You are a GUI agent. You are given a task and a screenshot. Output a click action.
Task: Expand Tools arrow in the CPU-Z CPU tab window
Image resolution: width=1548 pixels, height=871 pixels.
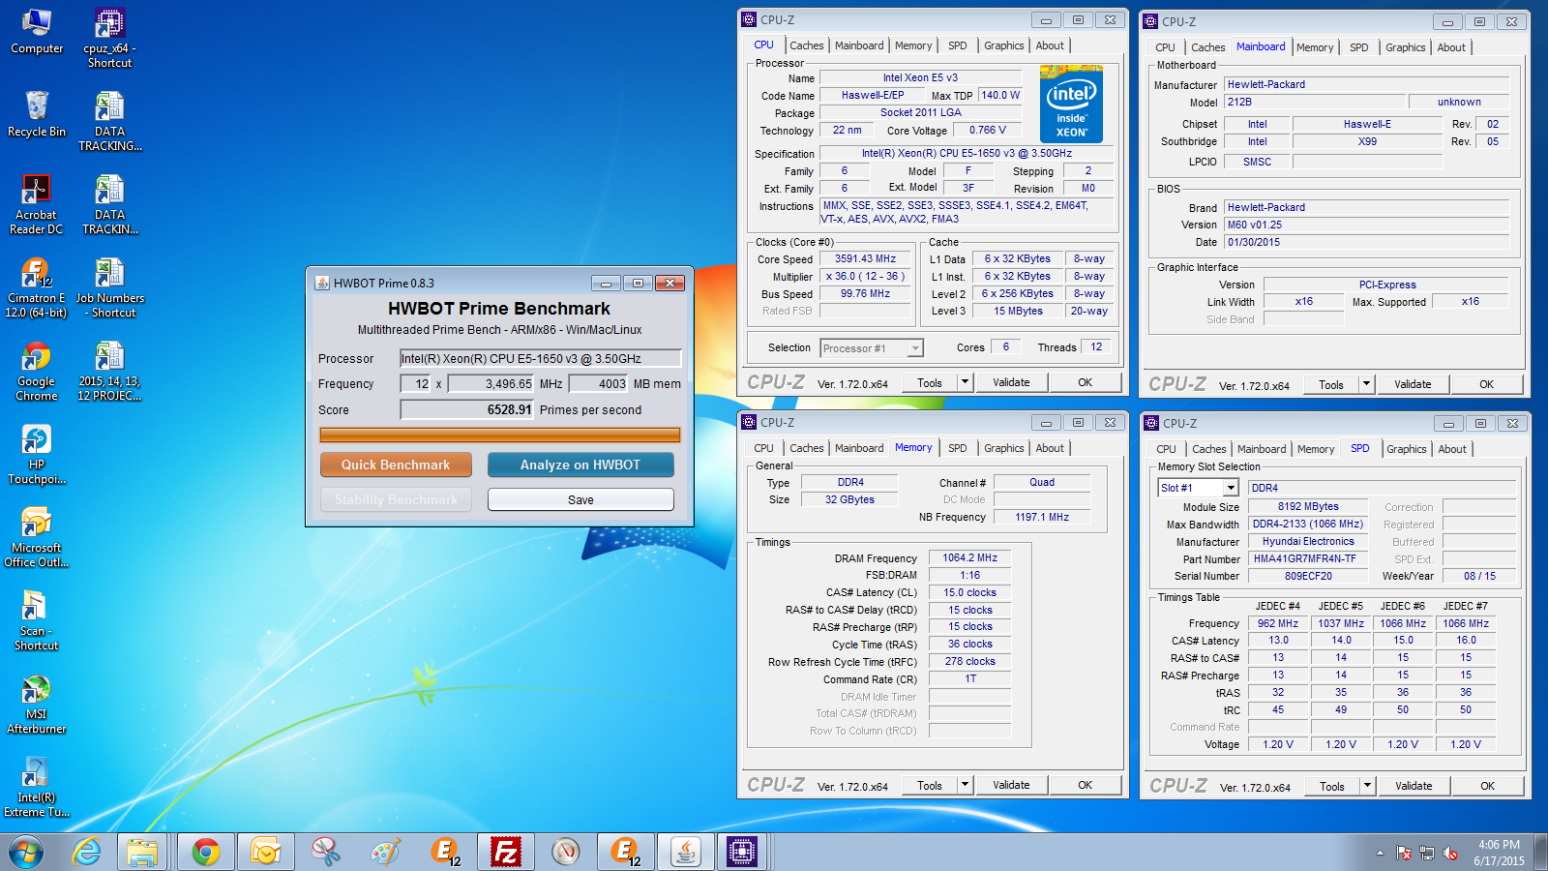(965, 382)
